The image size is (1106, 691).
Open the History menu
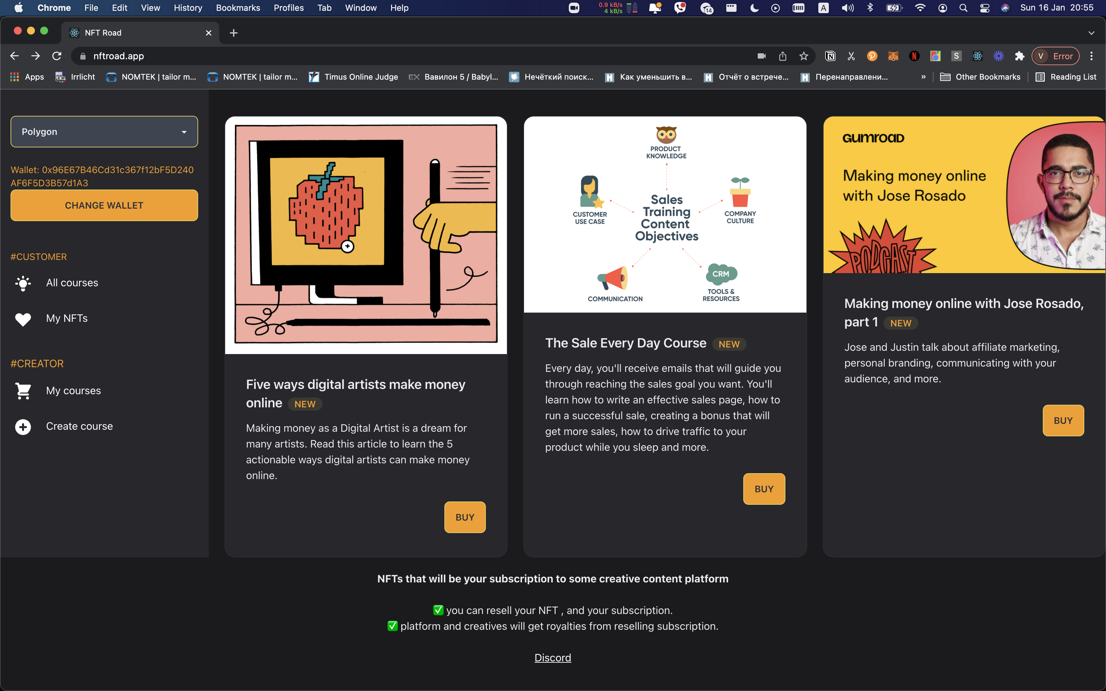[x=187, y=8]
